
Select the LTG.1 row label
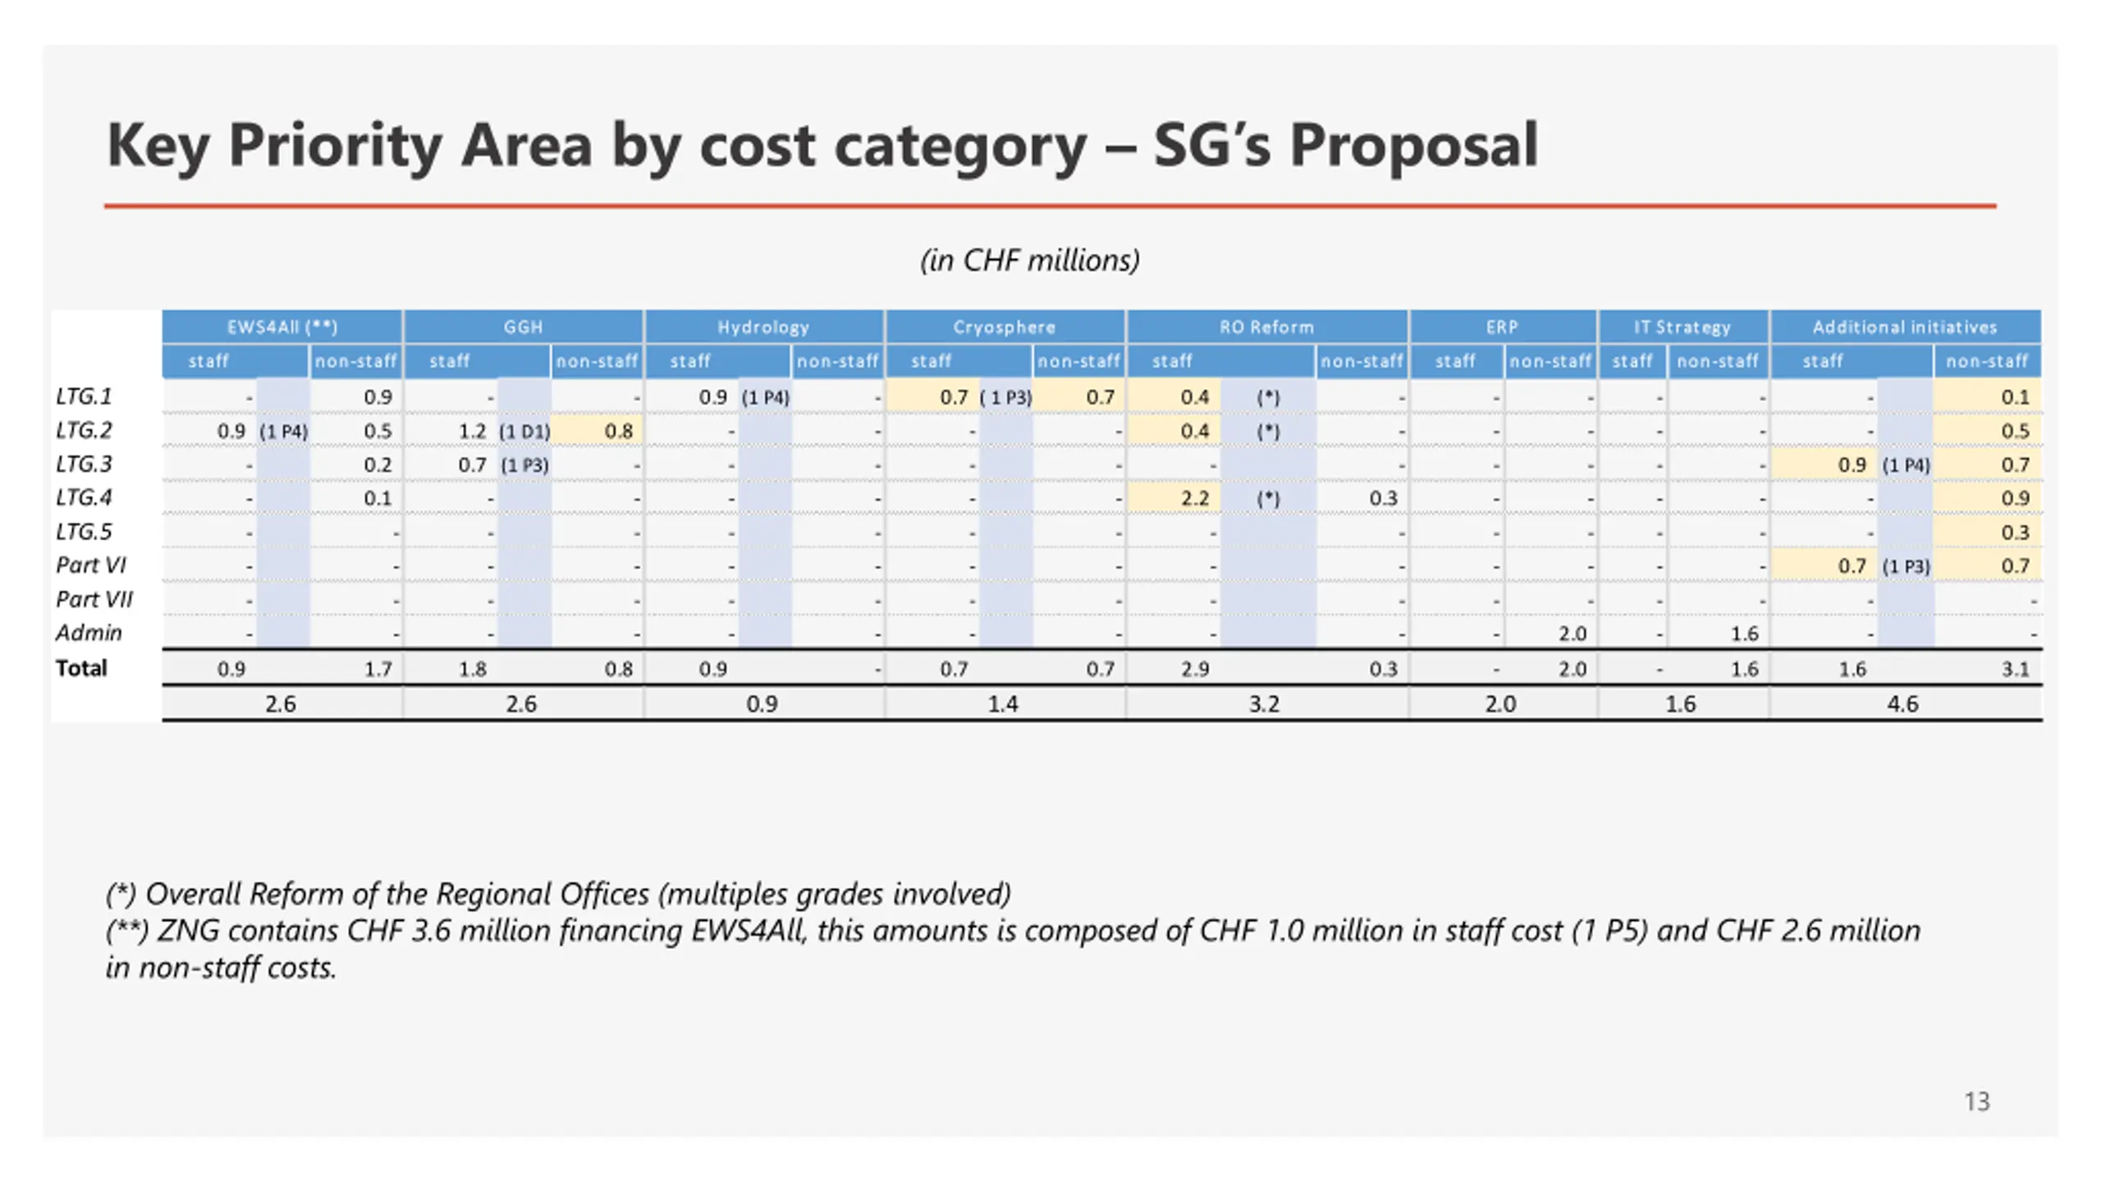84,396
